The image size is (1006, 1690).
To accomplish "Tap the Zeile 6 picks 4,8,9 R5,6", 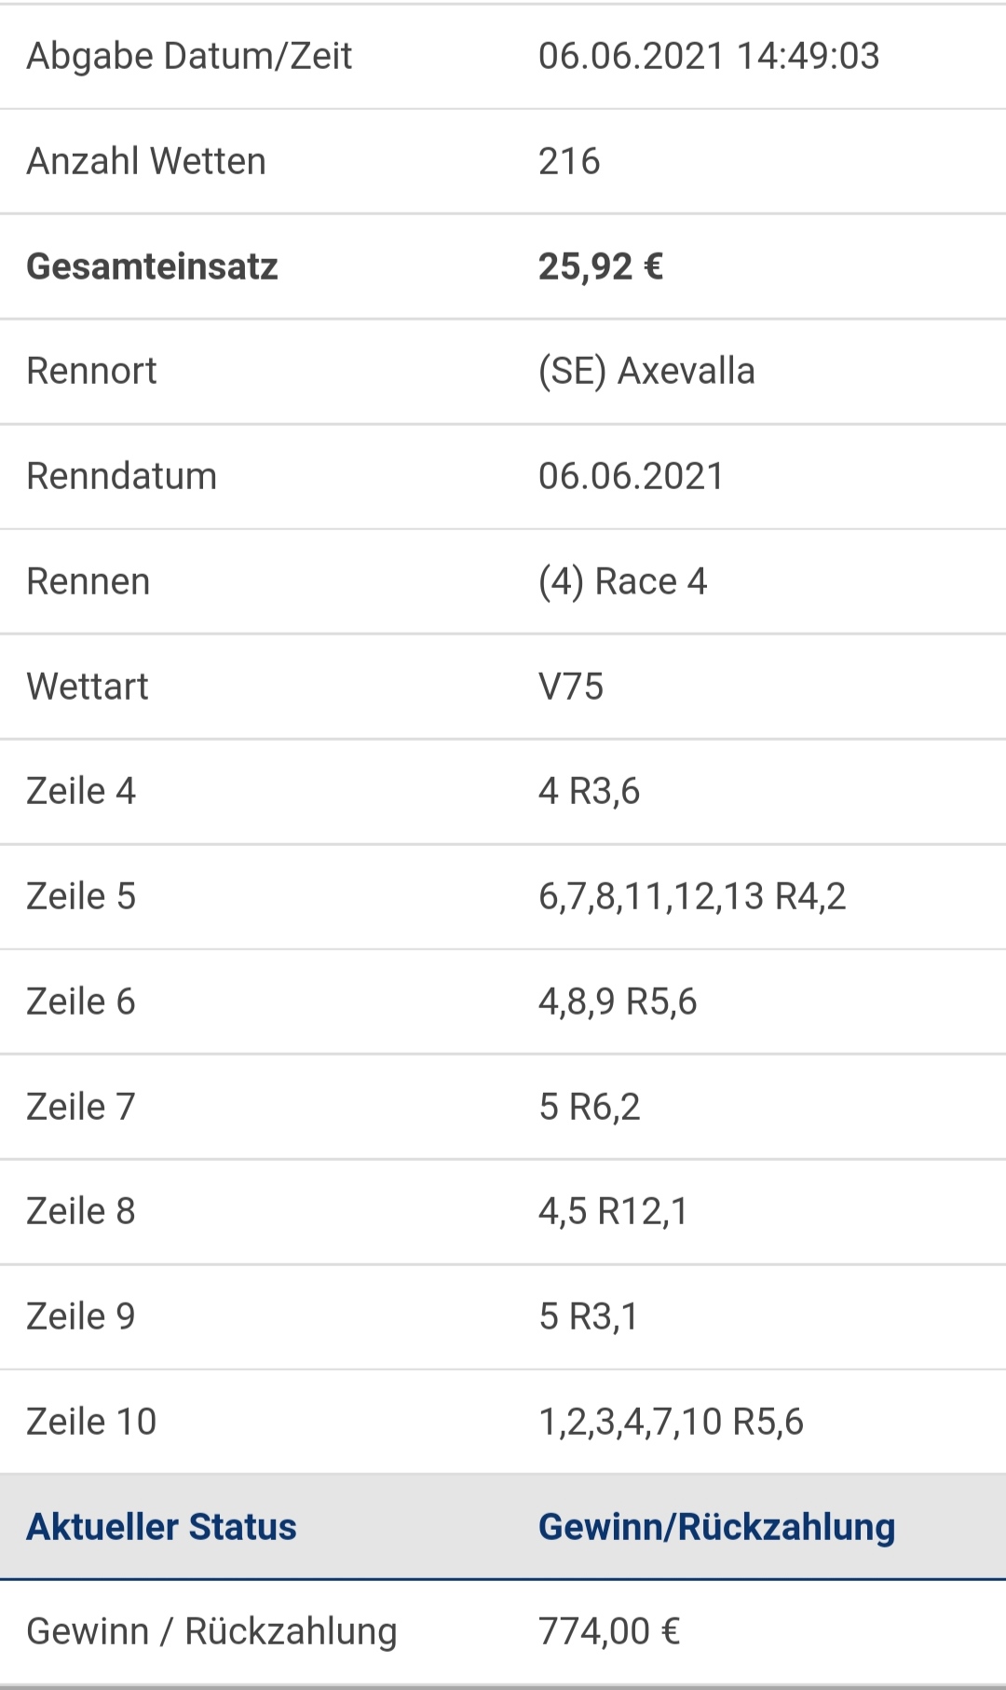I will tap(618, 1002).
